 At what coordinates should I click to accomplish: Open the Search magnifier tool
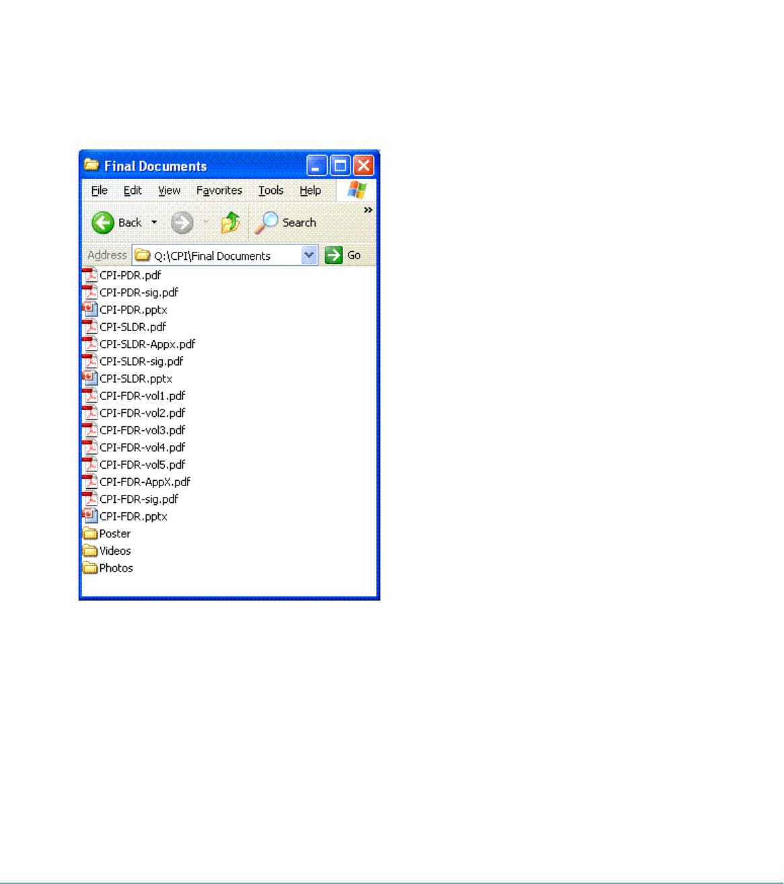click(x=266, y=222)
